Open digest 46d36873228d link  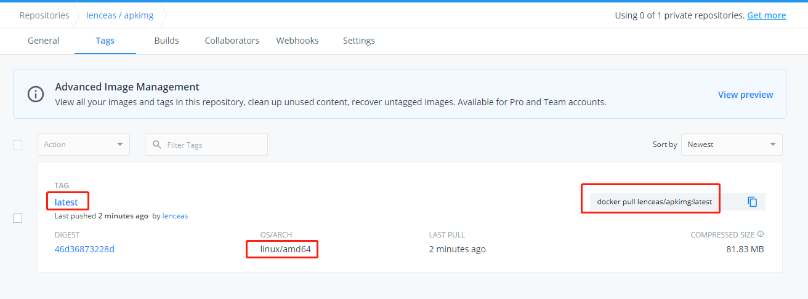click(x=84, y=249)
